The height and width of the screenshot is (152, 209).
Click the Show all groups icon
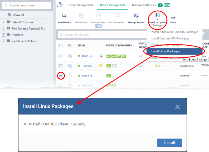point(10,15)
